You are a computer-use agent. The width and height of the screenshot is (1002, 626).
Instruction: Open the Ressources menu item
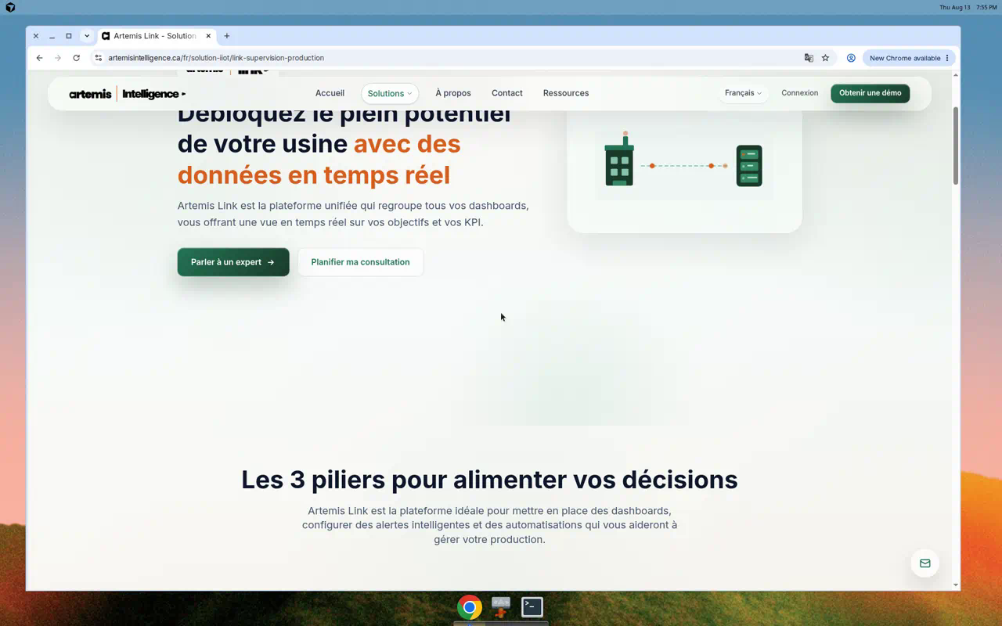point(566,93)
